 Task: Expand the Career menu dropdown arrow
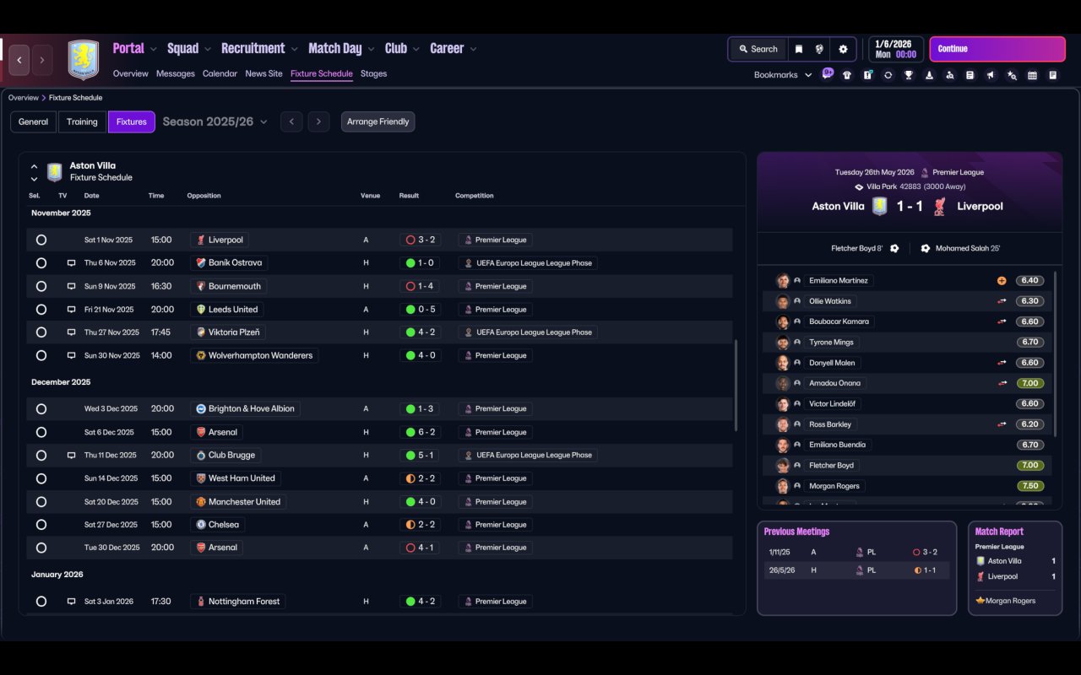point(473,49)
